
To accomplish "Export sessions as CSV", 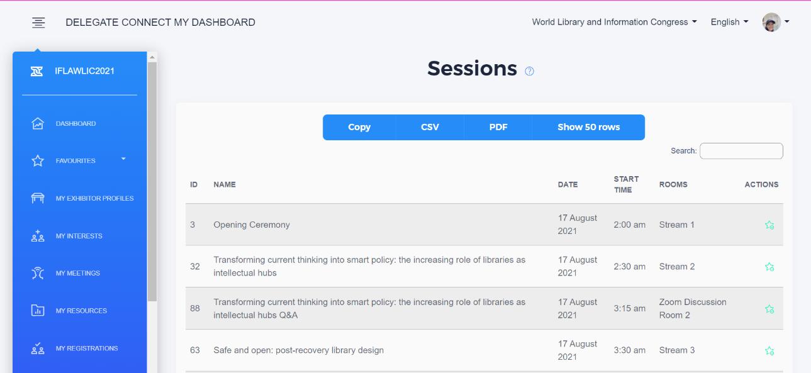I will 430,127.
